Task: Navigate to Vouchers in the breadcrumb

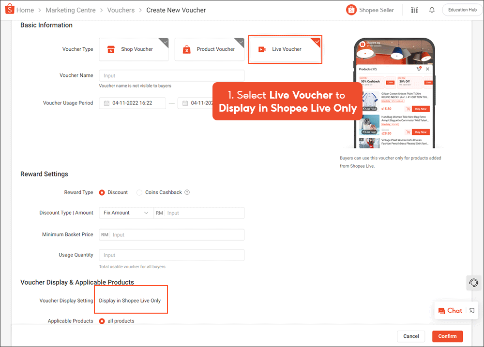Action: click(x=121, y=10)
